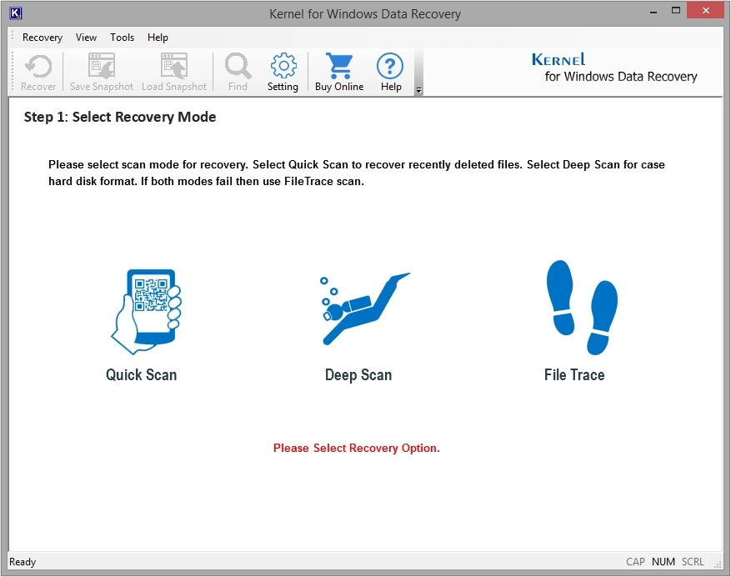Click the CAP status bar indicator
Screen dimensions: 731x577
click(635, 562)
